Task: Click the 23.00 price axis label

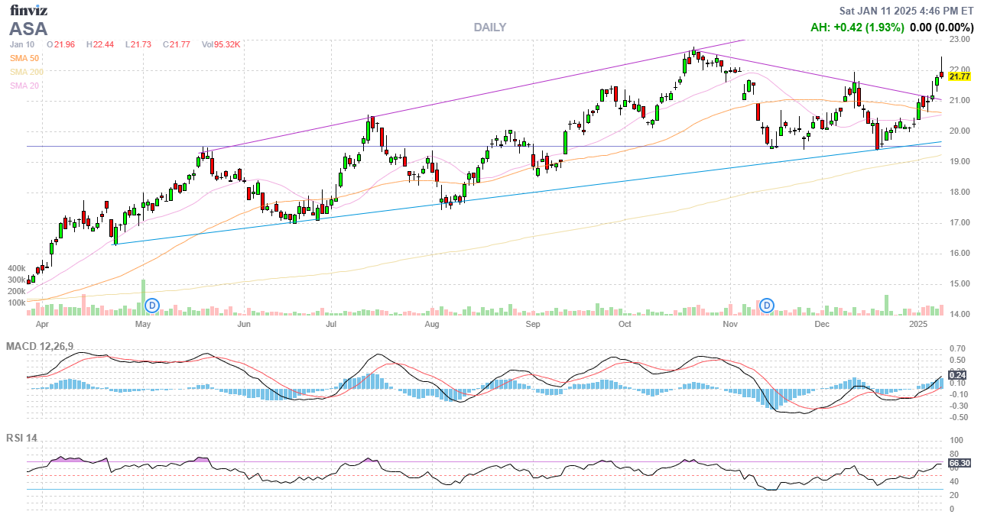Action: point(959,39)
